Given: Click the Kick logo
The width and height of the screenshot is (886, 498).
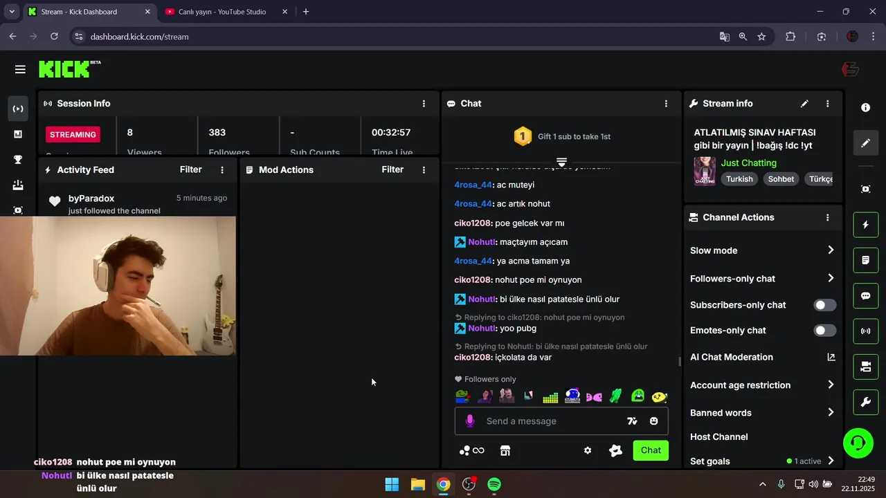Looking at the screenshot, I should pos(69,68).
